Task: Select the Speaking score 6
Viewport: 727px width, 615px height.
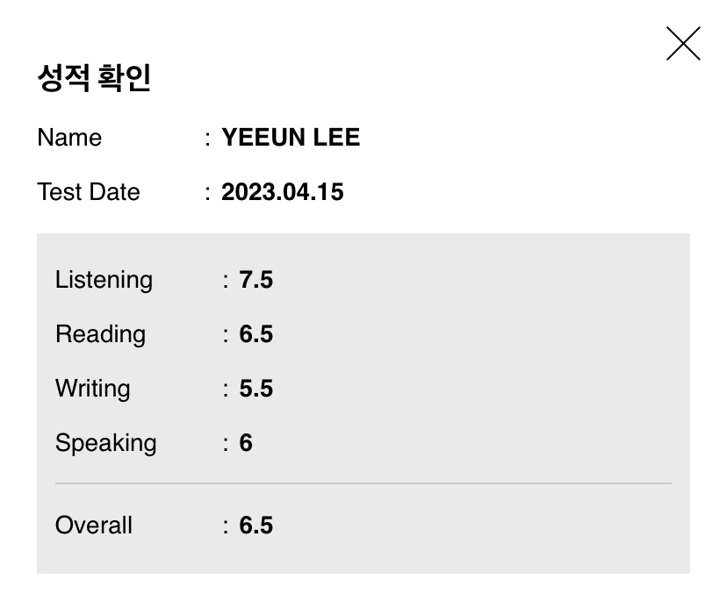Action: (x=246, y=442)
